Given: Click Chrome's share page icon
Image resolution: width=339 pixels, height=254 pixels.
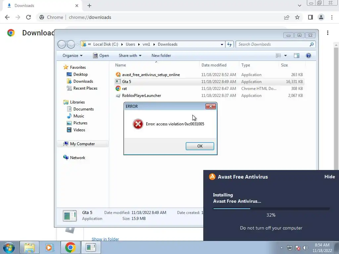Looking at the screenshot, I should pos(287,17).
